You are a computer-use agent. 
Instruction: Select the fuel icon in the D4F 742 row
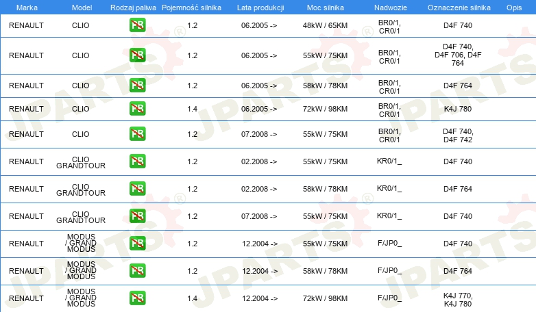[137, 133]
